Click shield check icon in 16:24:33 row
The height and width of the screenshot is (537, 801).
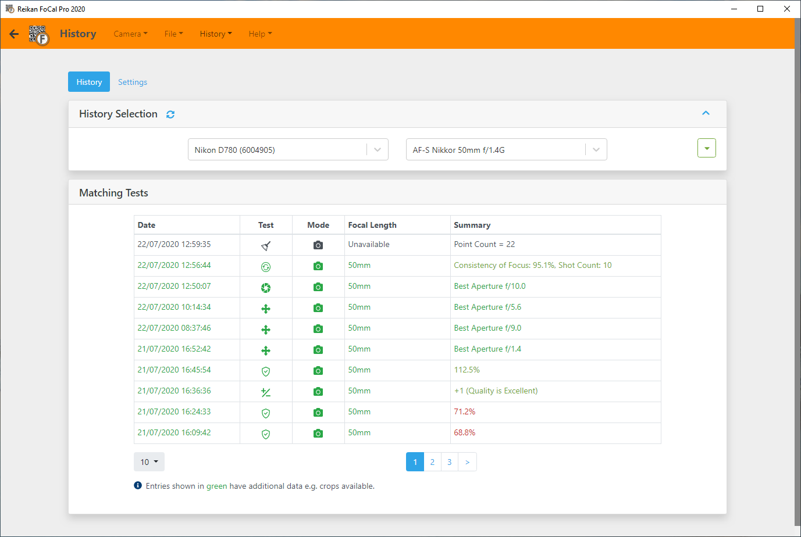[x=266, y=413]
